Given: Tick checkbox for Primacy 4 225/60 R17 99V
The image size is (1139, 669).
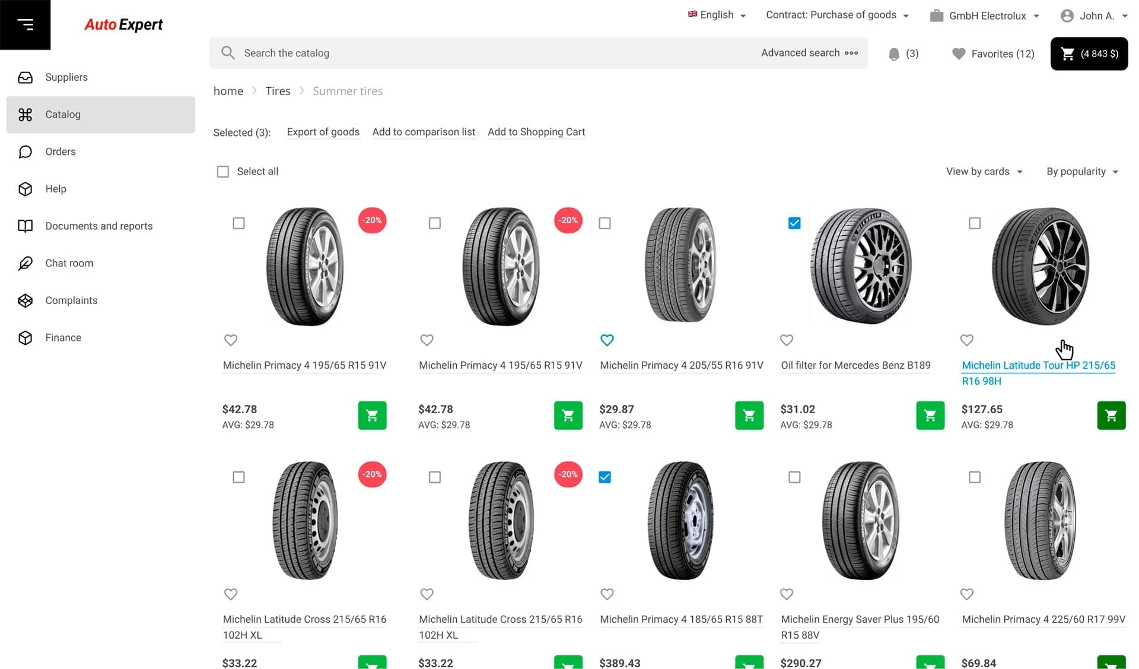Looking at the screenshot, I should pos(975,477).
